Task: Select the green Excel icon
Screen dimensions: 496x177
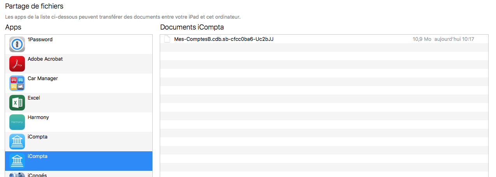Action: click(x=17, y=103)
